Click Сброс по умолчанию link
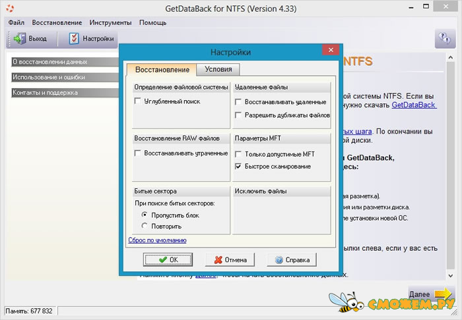The image size is (462, 320). click(x=157, y=240)
